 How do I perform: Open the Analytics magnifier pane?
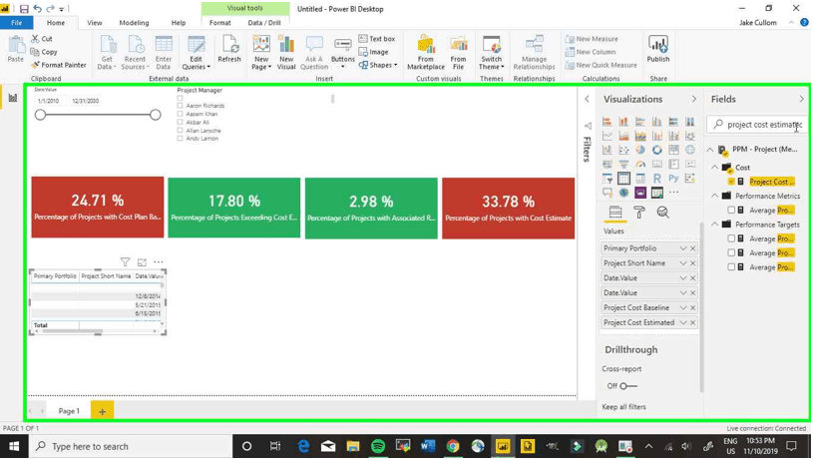coord(662,213)
